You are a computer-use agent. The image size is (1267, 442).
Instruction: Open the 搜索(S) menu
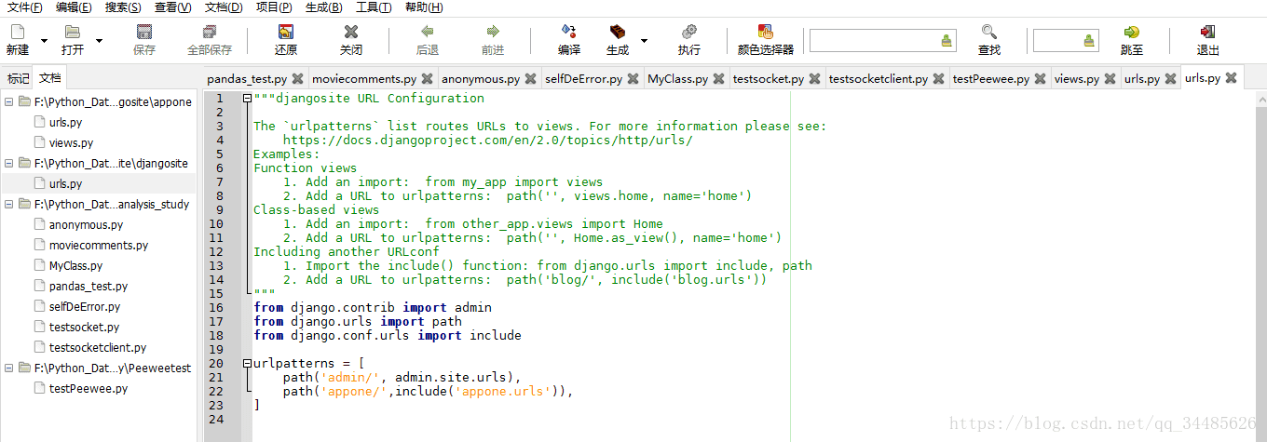click(x=123, y=7)
